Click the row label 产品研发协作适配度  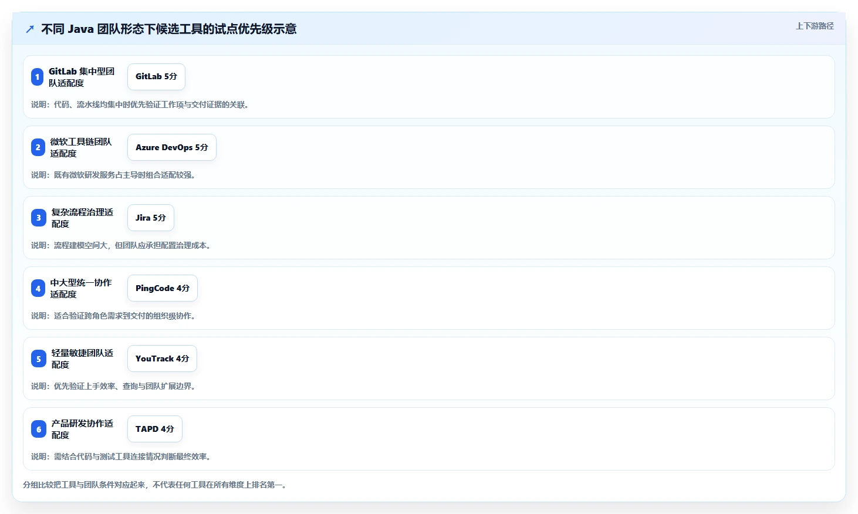83,429
